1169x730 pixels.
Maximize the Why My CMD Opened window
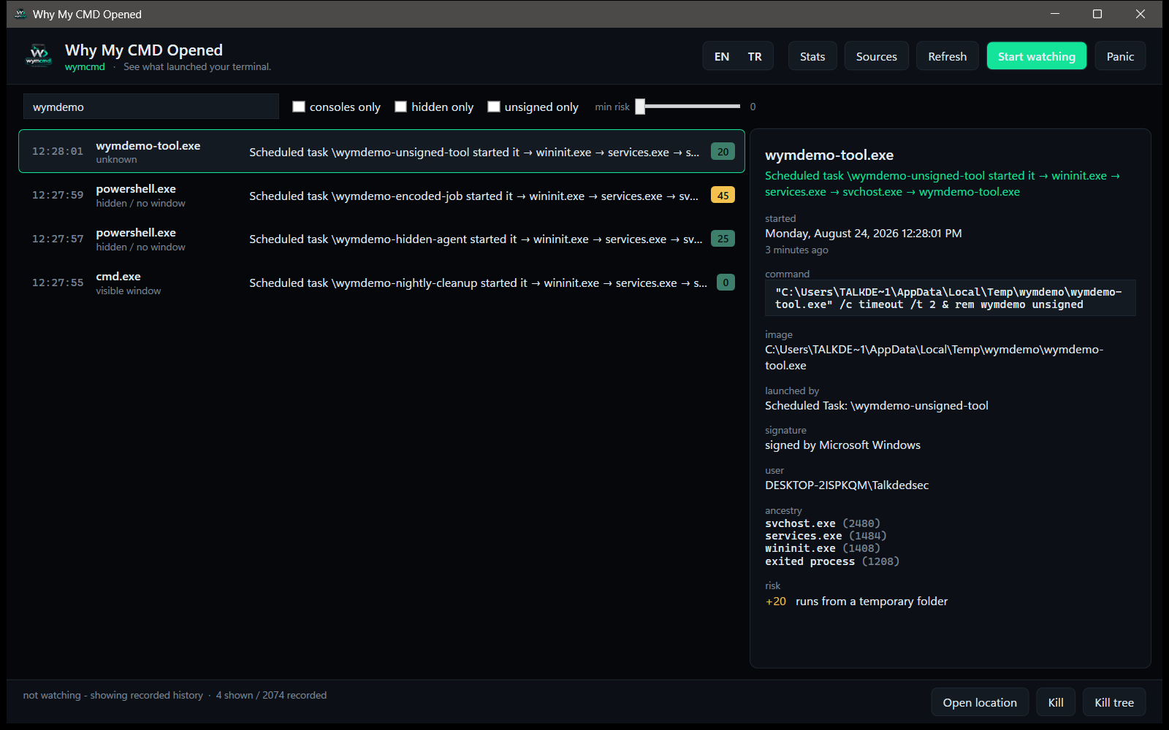(1097, 14)
